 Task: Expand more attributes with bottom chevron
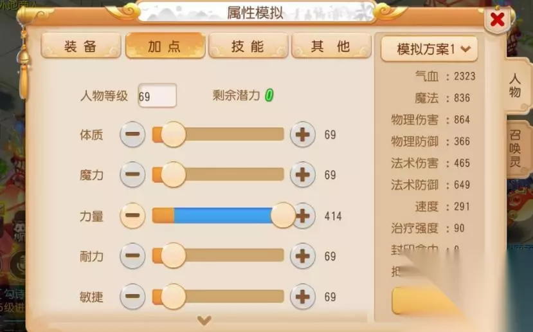pyautogui.click(x=204, y=320)
